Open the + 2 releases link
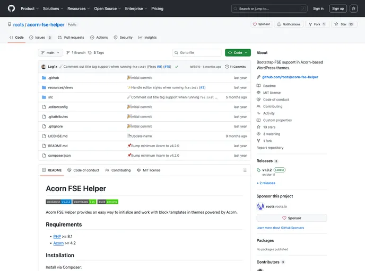Image resolution: width=365 pixels, height=271 pixels. 266,183
